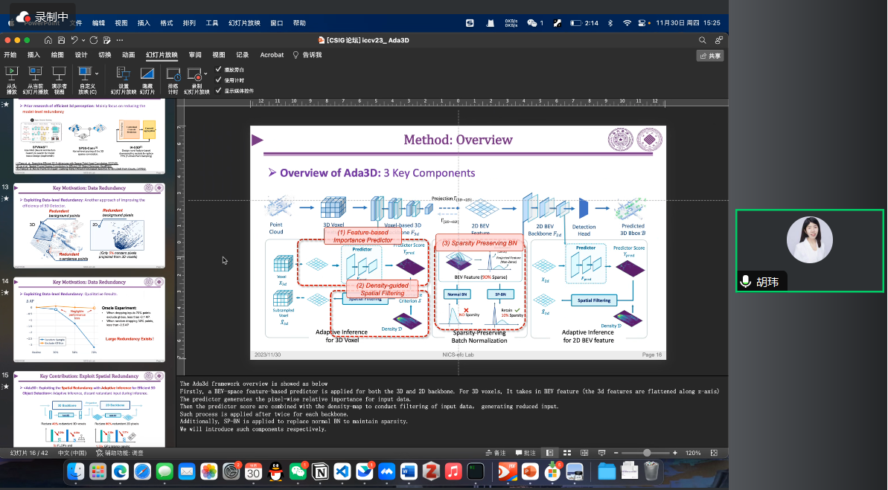This screenshot has height=490, width=888.
Task: Switch to Normal view in status bar
Action: [549, 453]
